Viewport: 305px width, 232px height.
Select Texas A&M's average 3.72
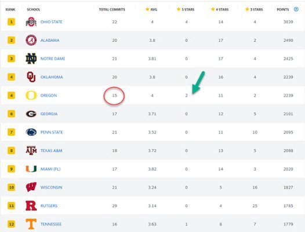[152, 150]
